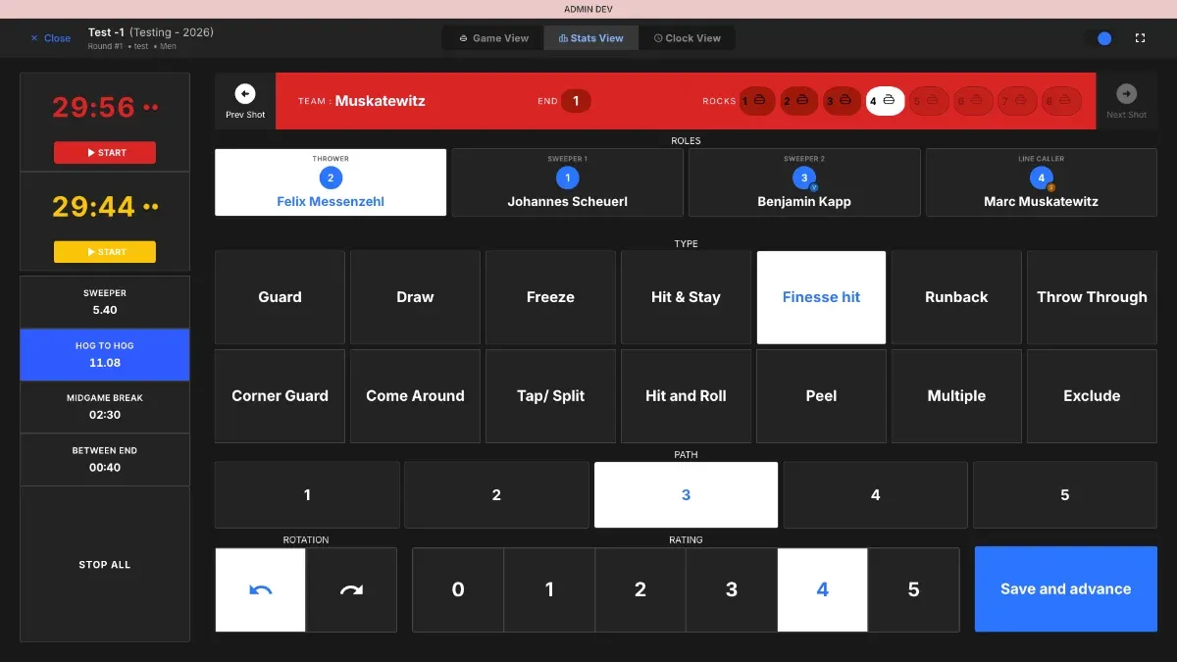Choose Hit & Stay shot type
This screenshot has width=1177, height=662.
(686, 297)
